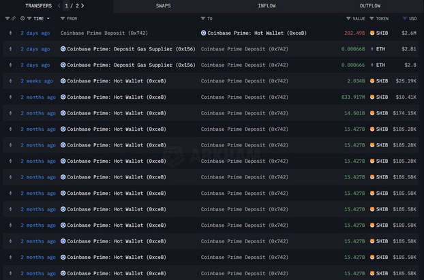Open the '2 weeks ago' transaction link
The width and height of the screenshot is (424, 280).
click(37, 81)
